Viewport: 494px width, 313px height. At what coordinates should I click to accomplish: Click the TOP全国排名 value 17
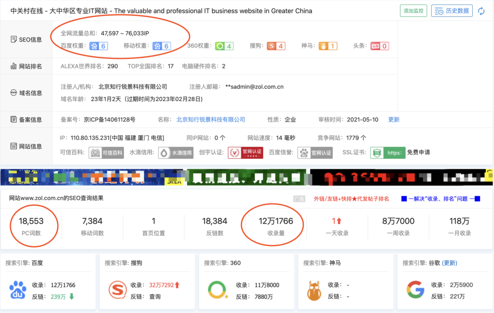(171, 66)
